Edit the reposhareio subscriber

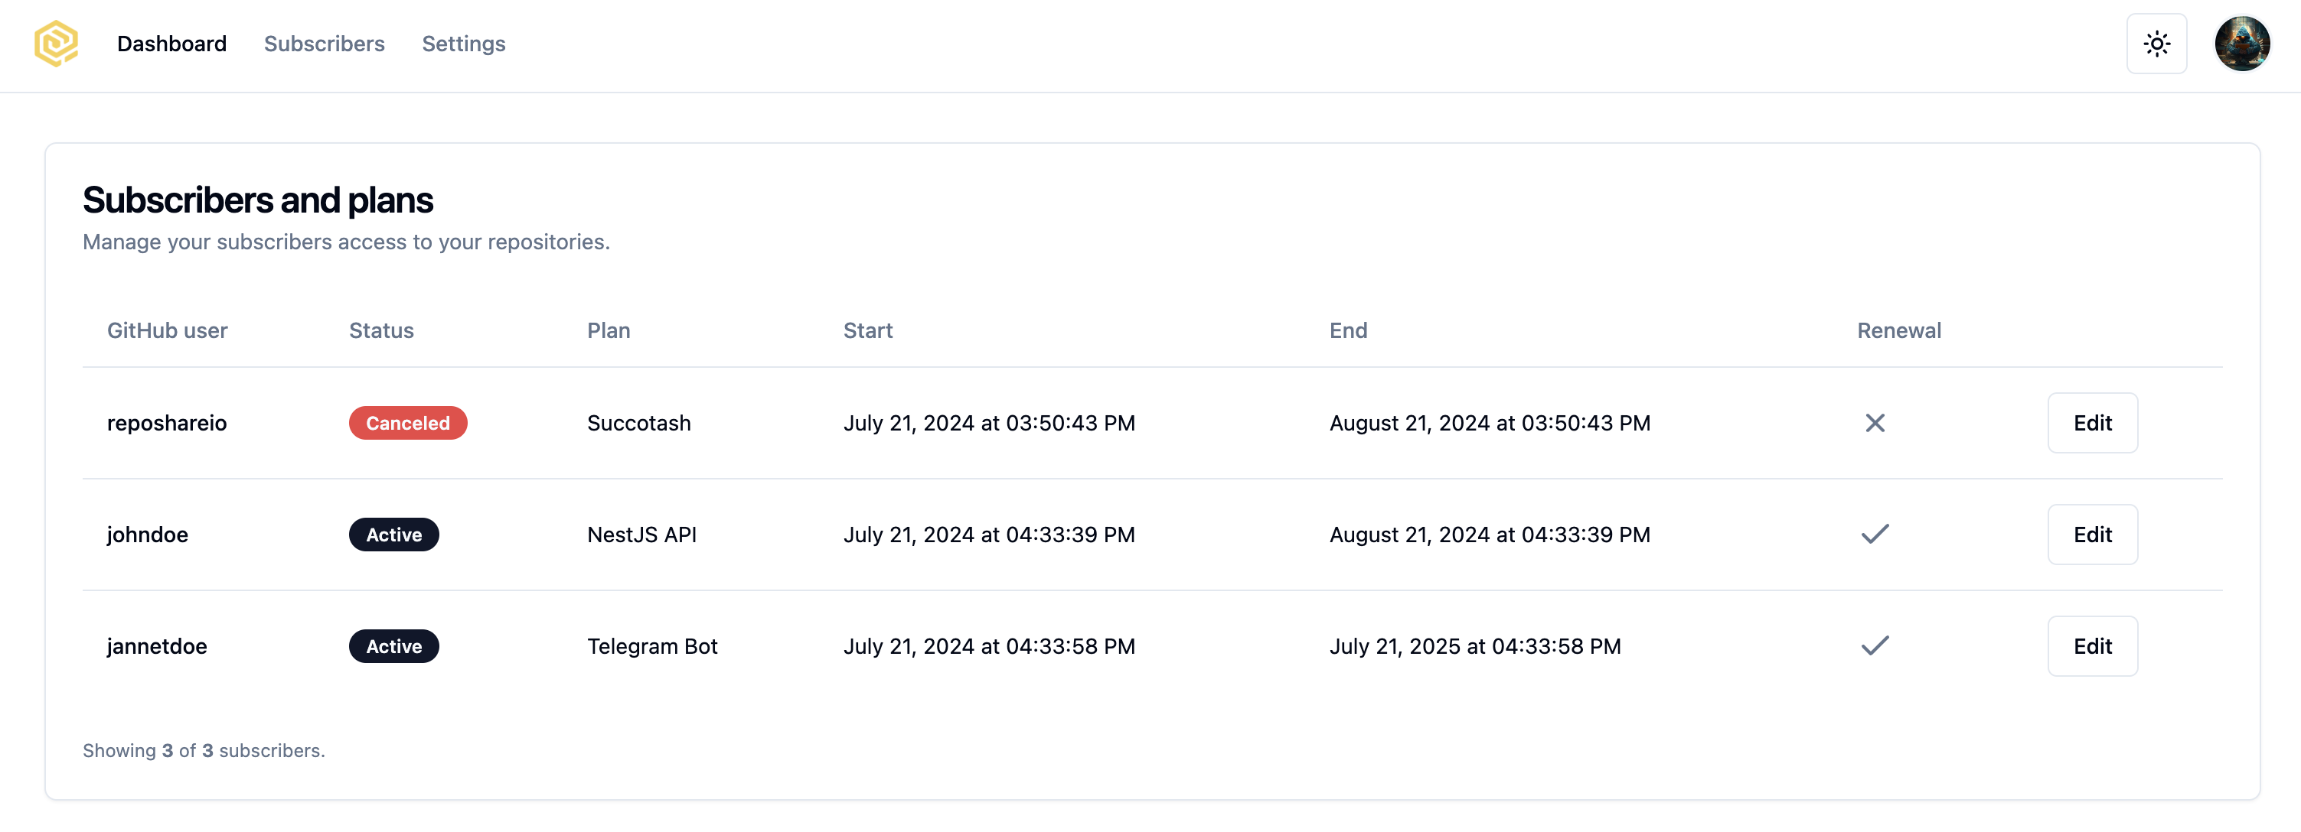click(2092, 423)
